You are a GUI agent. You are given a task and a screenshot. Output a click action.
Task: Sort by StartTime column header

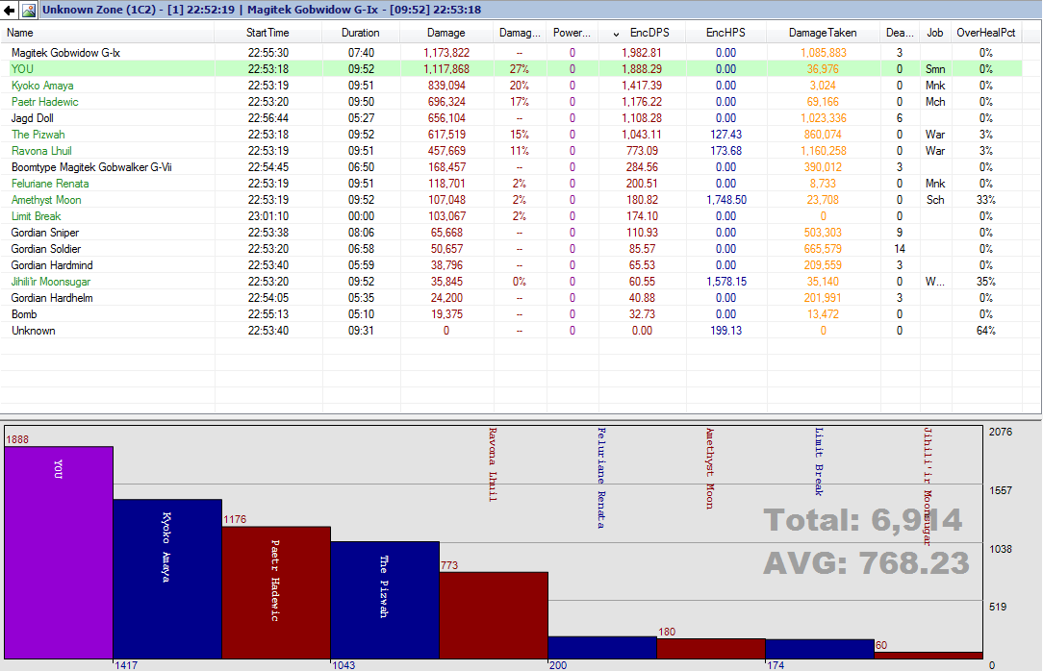click(x=268, y=33)
